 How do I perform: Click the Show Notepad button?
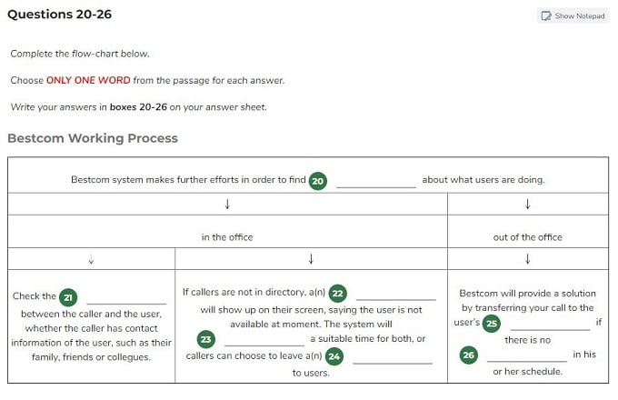pos(573,15)
